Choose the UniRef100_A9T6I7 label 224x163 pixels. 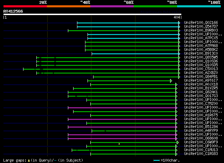[x=201, y=80]
